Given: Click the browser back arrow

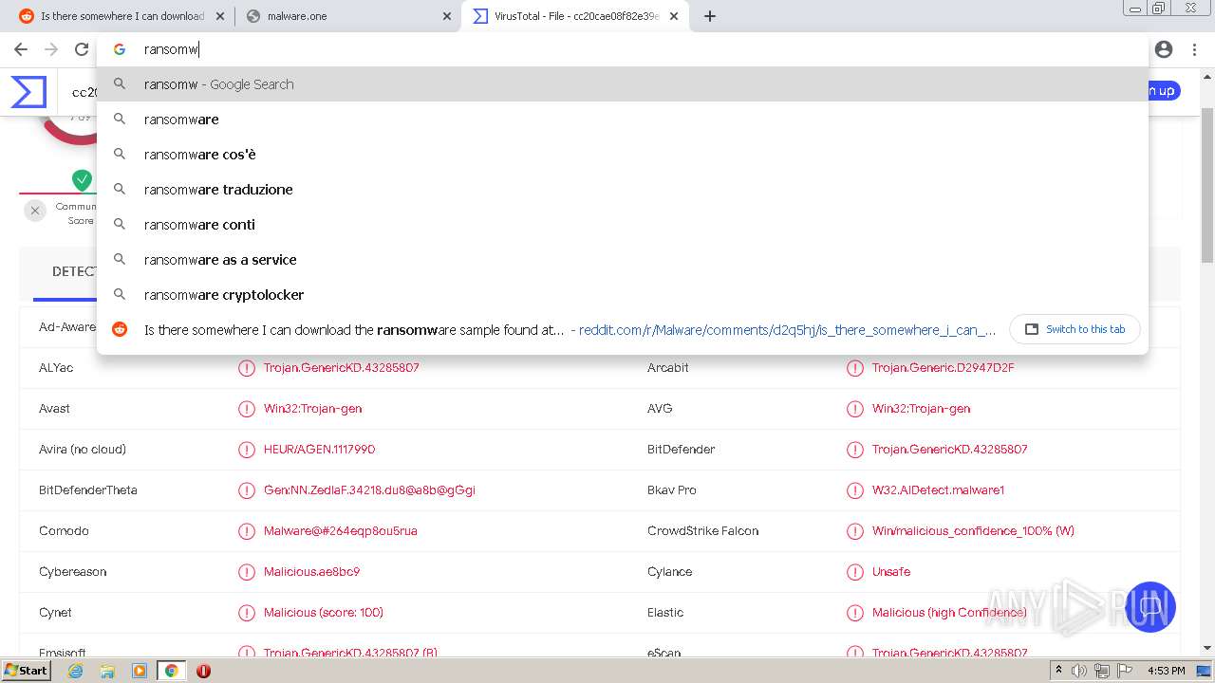Looking at the screenshot, I should (x=21, y=49).
